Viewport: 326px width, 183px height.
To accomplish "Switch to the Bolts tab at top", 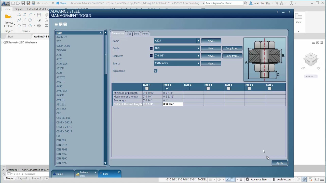I will [x=137, y=34].
